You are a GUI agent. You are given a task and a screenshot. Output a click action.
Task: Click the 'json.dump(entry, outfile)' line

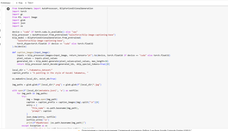point(41,117)
